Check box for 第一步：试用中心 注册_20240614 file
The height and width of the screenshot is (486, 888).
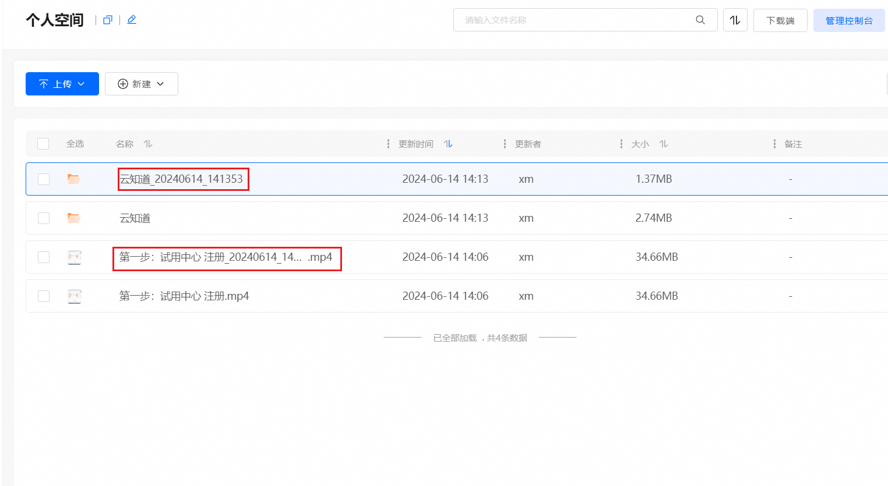point(44,257)
